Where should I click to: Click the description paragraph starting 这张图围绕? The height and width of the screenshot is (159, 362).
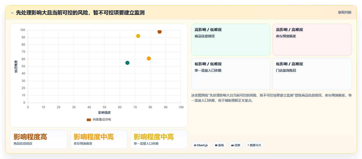[271, 98]
